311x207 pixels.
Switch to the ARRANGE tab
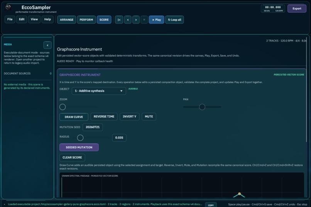pyautogui.click(x=67, y=20)
